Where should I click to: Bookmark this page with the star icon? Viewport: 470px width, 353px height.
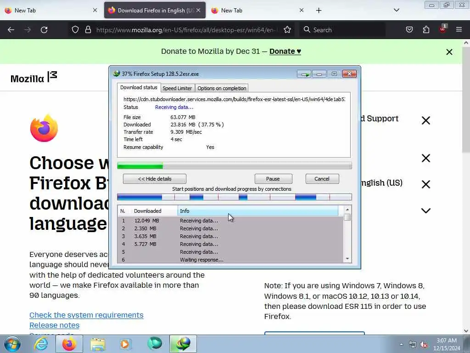287,29
